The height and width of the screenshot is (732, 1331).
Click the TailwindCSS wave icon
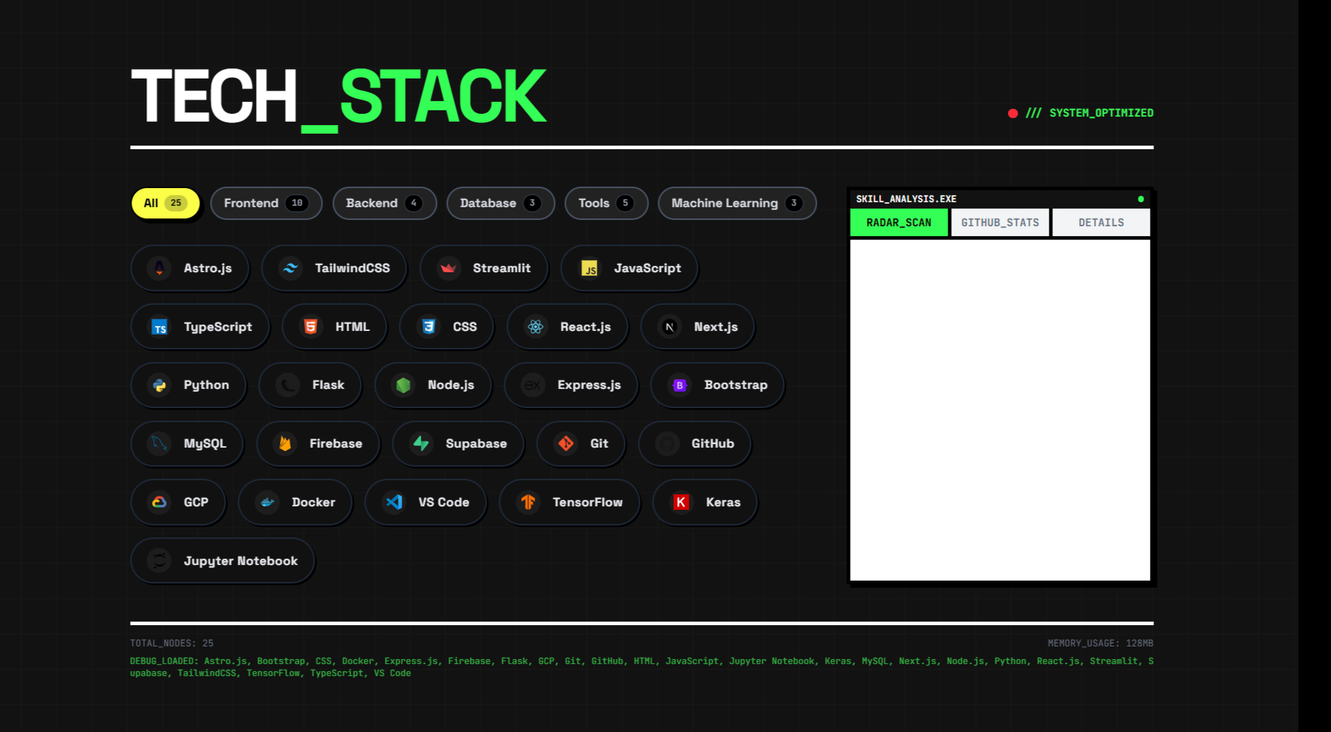(x=291, y=268)
